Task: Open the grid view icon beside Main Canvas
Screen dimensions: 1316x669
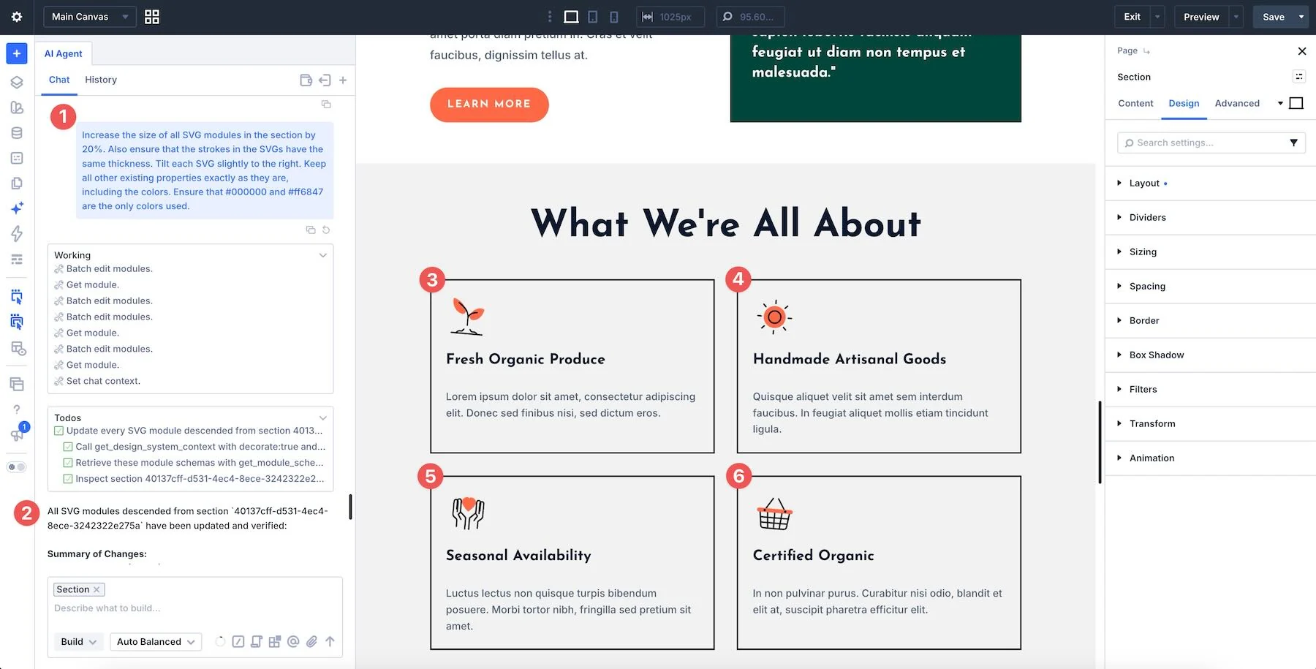Action: click(152, 17)
